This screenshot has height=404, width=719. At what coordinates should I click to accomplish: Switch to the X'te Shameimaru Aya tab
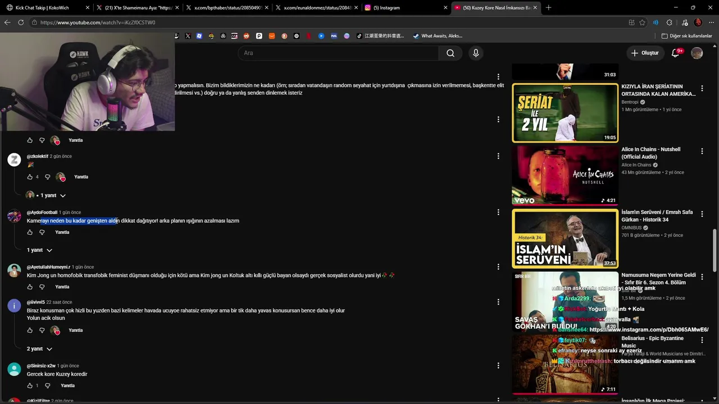[136, 8]
